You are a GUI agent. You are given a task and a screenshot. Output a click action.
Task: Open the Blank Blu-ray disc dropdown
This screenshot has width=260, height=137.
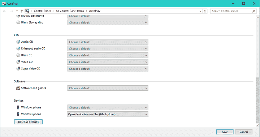click(108, 22)
